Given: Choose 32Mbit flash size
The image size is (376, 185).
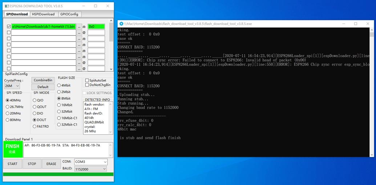Looking at the screenshot, I should 59,112.
